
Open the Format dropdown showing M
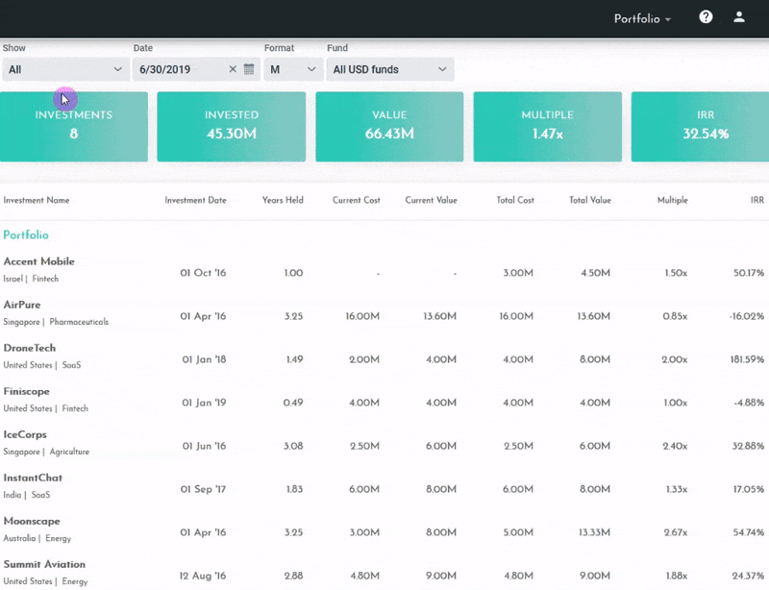tap(291, 69)
